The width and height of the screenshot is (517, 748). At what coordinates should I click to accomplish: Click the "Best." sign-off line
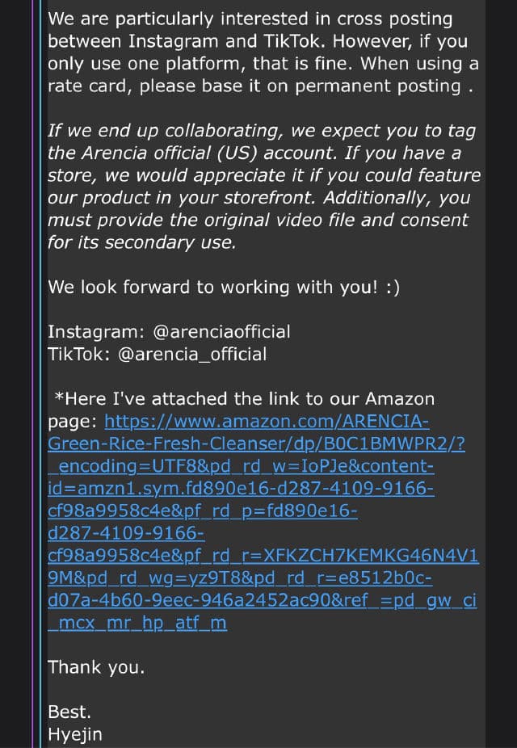69,712
